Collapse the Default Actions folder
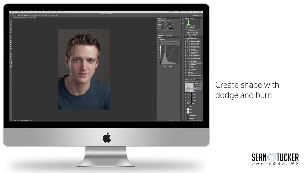The height and width of the screenshot is (173, 307). [189, 39]
